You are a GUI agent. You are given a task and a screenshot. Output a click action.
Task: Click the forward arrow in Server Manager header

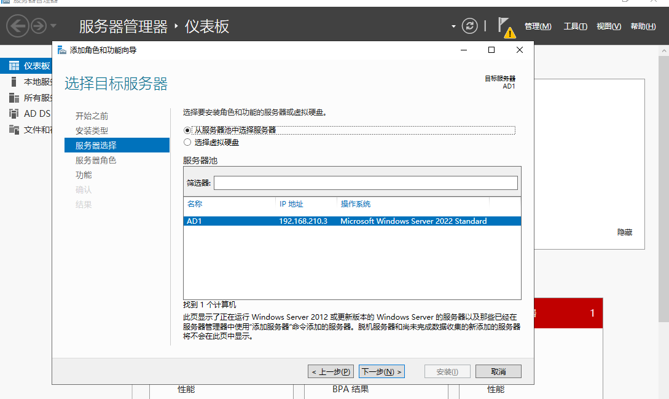[x=39, y=26]
